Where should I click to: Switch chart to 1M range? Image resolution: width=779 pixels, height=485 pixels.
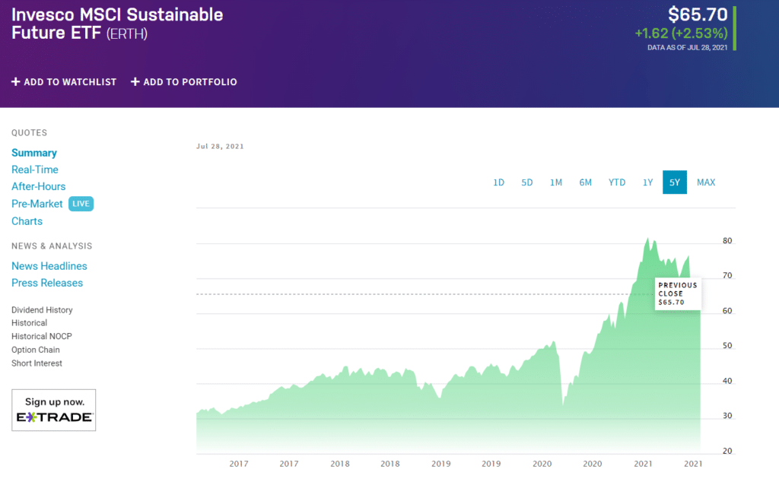tap(556, 182)
